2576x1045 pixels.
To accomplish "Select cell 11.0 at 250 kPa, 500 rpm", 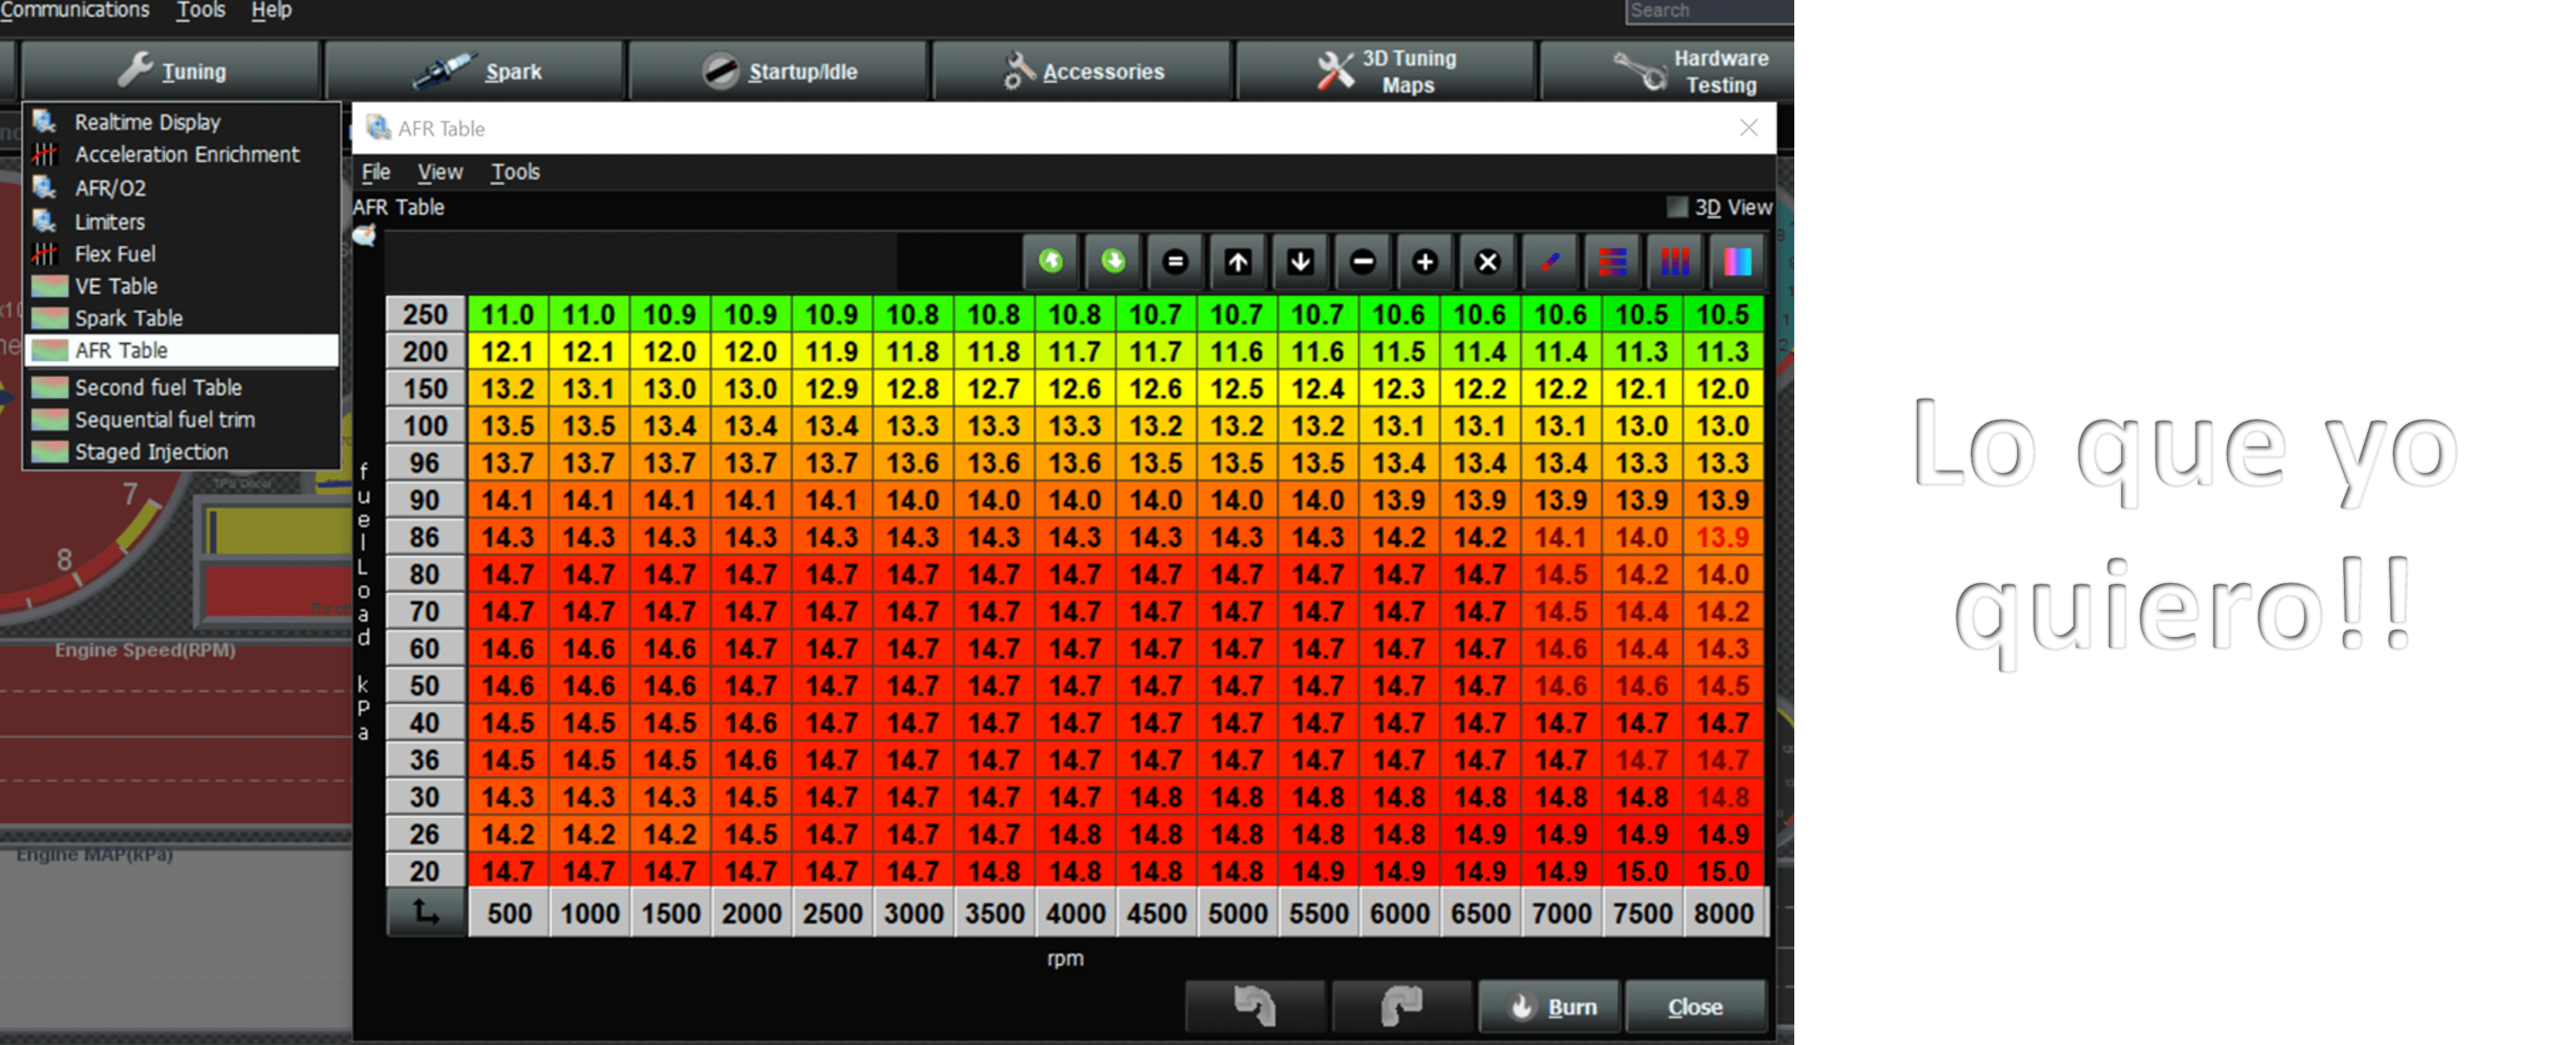I will (x=508, y=315).
